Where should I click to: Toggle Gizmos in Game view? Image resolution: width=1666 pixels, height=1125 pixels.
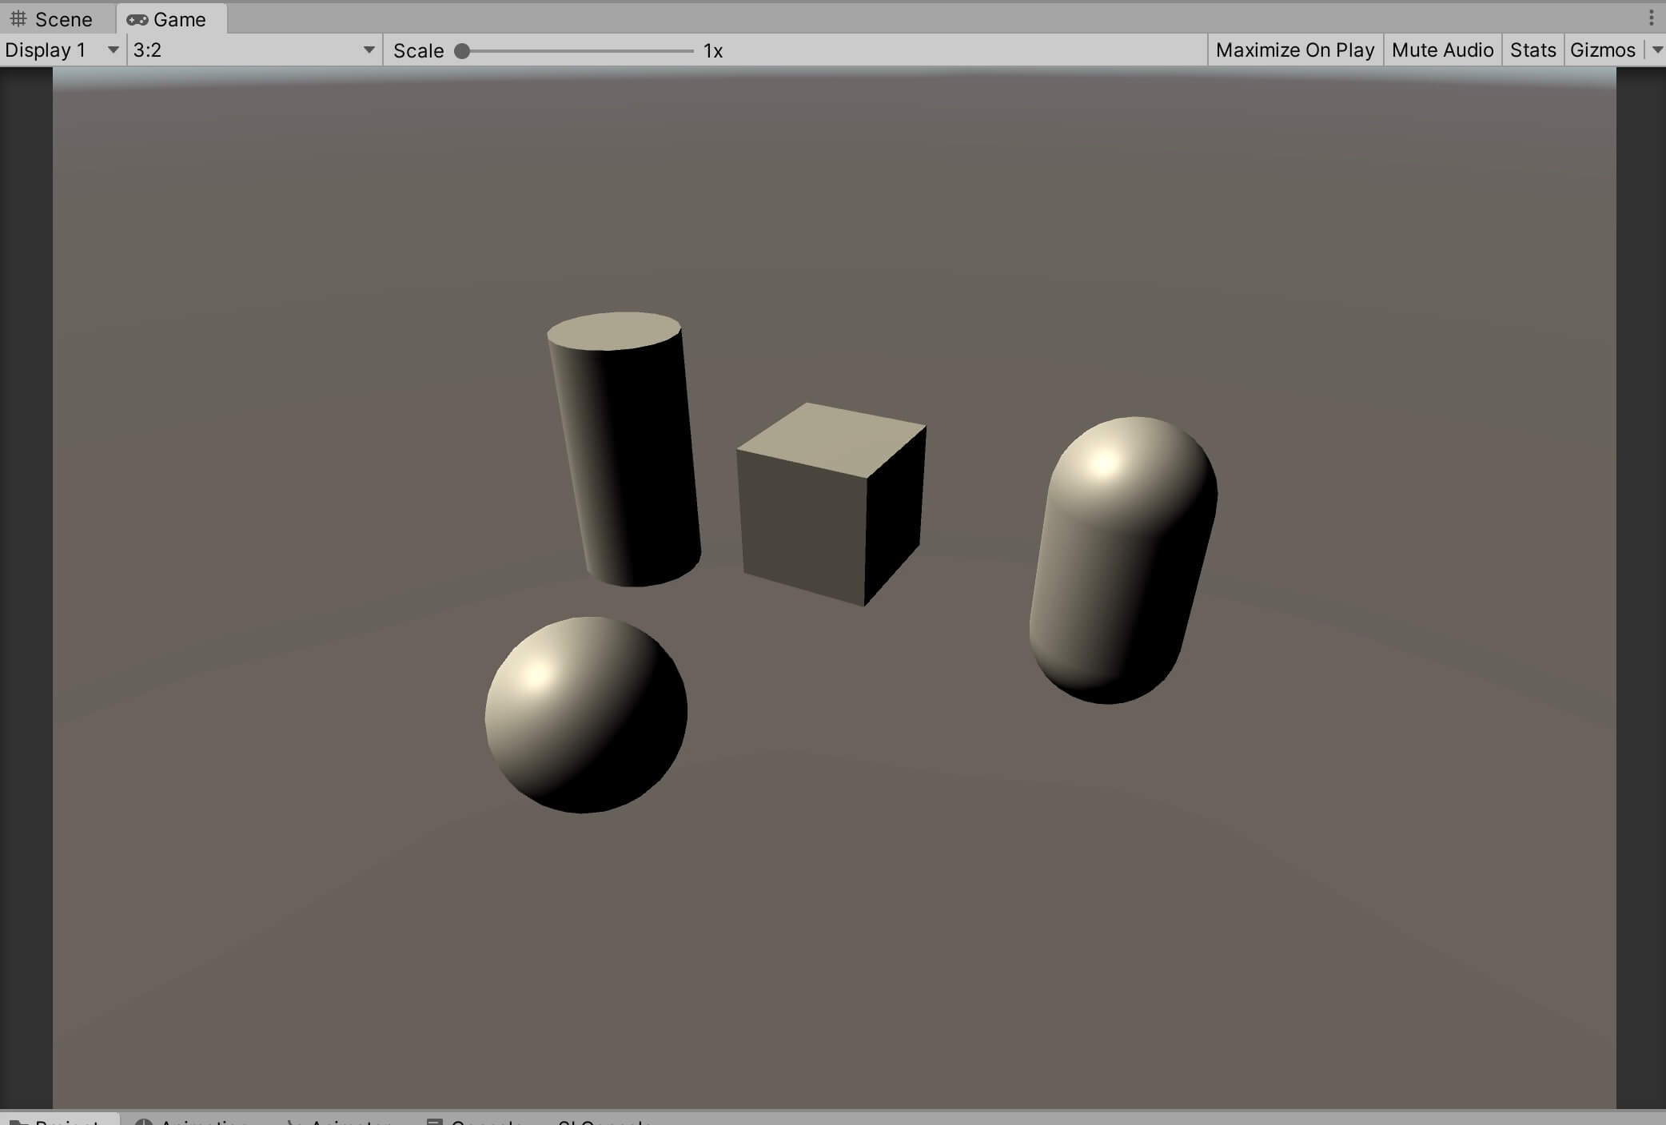pyautogui.click(x=1603, y=50)
